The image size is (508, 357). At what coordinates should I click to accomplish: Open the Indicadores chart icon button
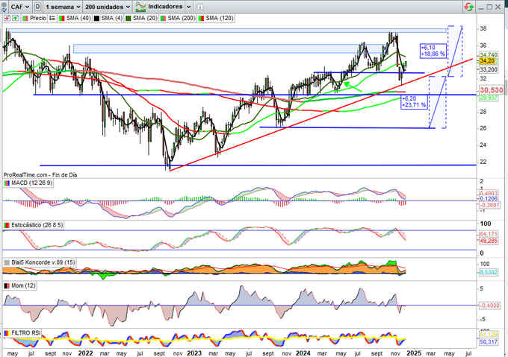(140, 6)
